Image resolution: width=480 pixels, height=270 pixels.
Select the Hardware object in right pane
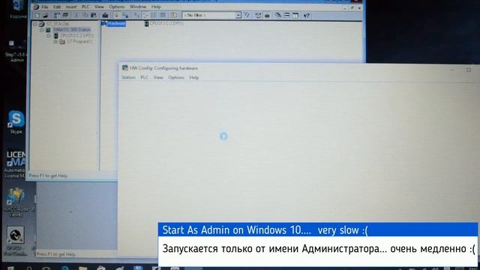[113, 23]
